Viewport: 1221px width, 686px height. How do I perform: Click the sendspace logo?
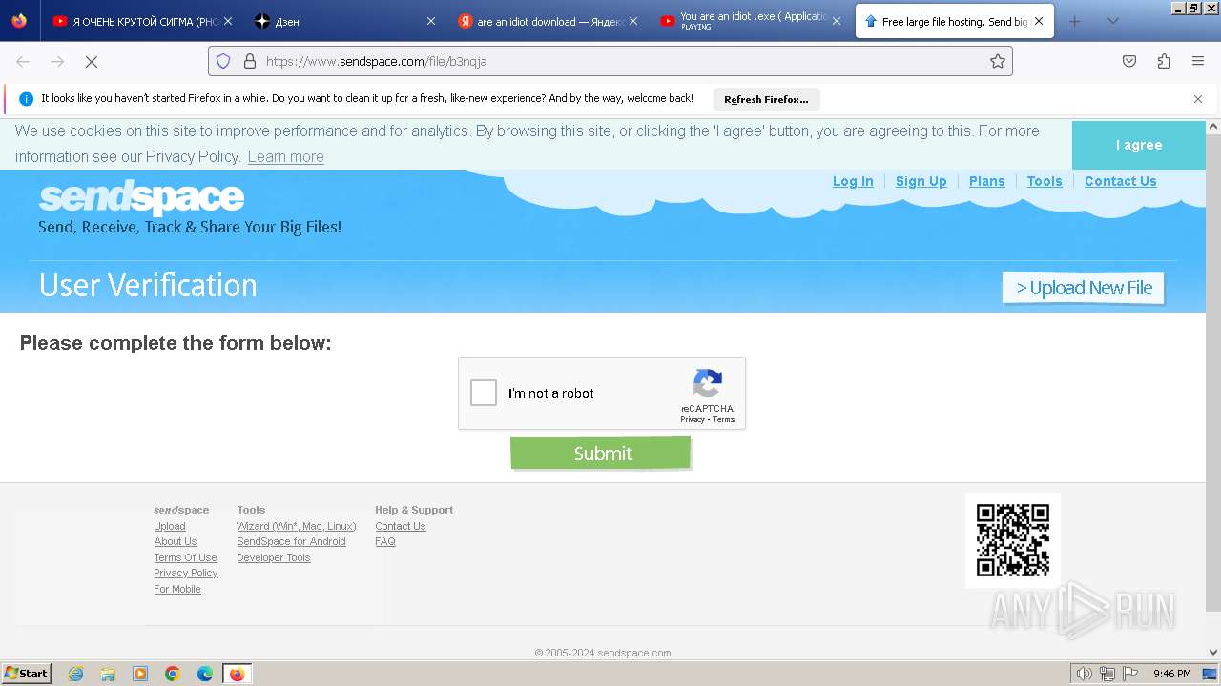pyautogui.click(x=141, y=198)
